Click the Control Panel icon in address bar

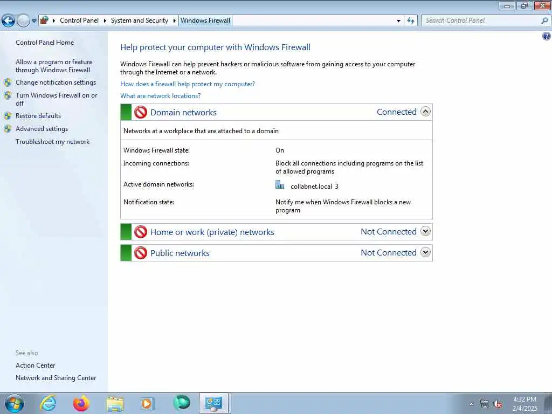pyautogui.click(x=44, y=20)
